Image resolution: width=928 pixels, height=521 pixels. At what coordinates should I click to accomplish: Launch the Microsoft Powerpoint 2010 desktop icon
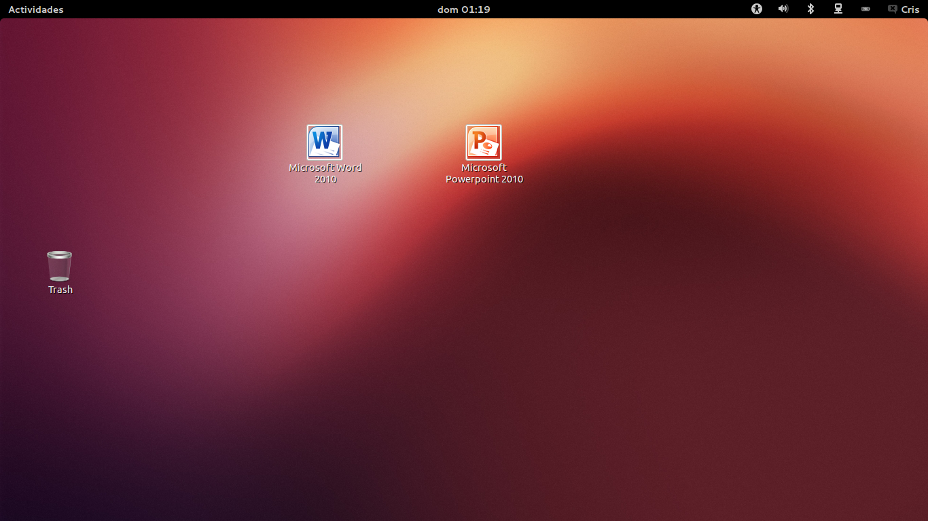tap(484, 142)
